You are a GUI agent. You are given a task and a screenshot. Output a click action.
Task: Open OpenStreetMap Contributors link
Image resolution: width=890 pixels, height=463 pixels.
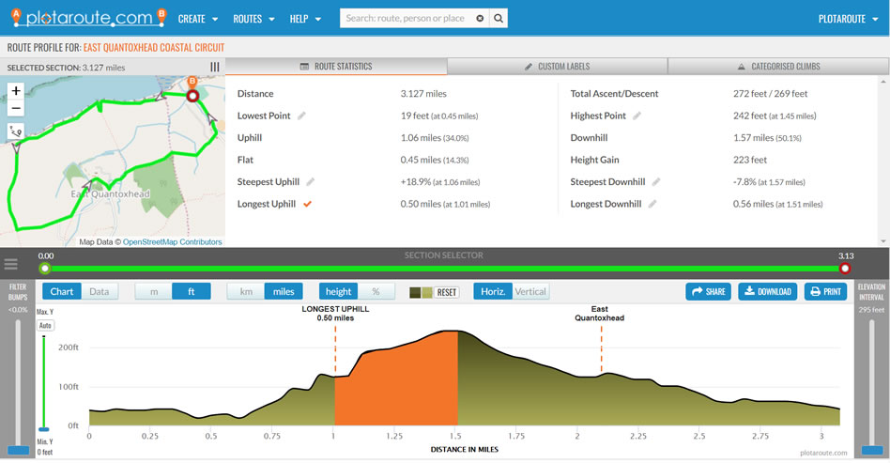tap(172, 242)
